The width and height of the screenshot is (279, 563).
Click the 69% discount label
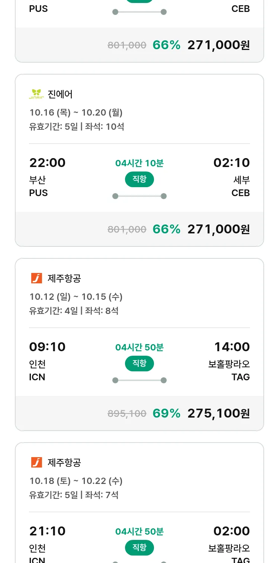click(166, 413)
